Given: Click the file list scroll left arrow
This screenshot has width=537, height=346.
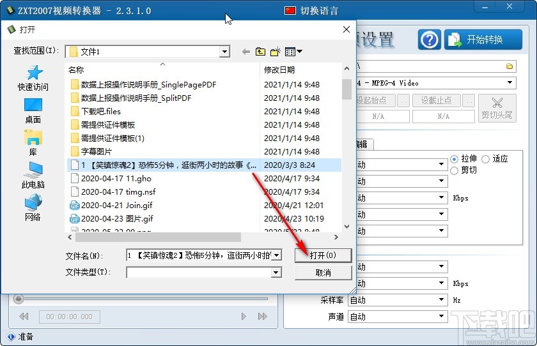Looking at the screenshot, I should 70,237.
